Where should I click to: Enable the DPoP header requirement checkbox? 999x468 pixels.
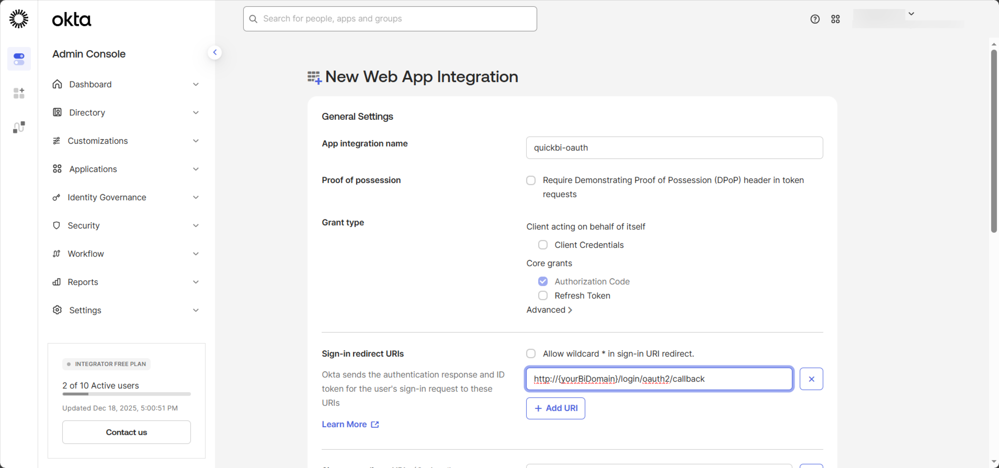(x=531, y=180)
